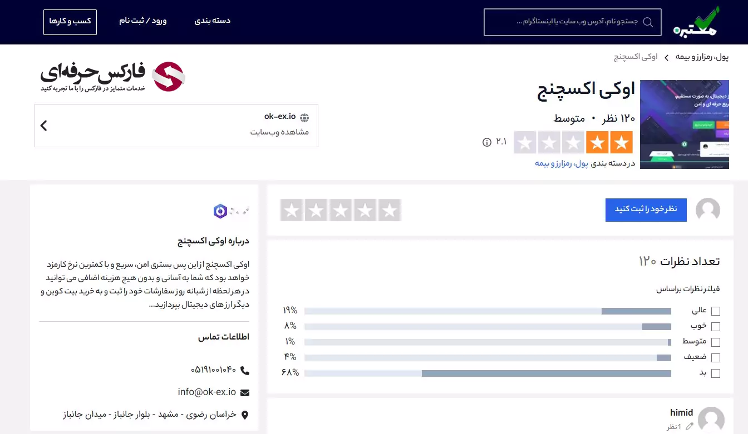748x434 pixels.
Task: Give five stars in the review box
Action: (292, 210)
